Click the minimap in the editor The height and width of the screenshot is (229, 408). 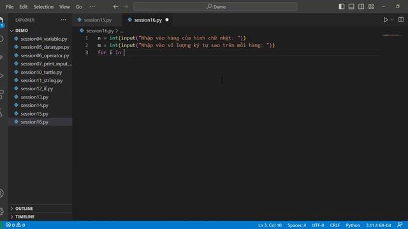click(x=392, y=35)
